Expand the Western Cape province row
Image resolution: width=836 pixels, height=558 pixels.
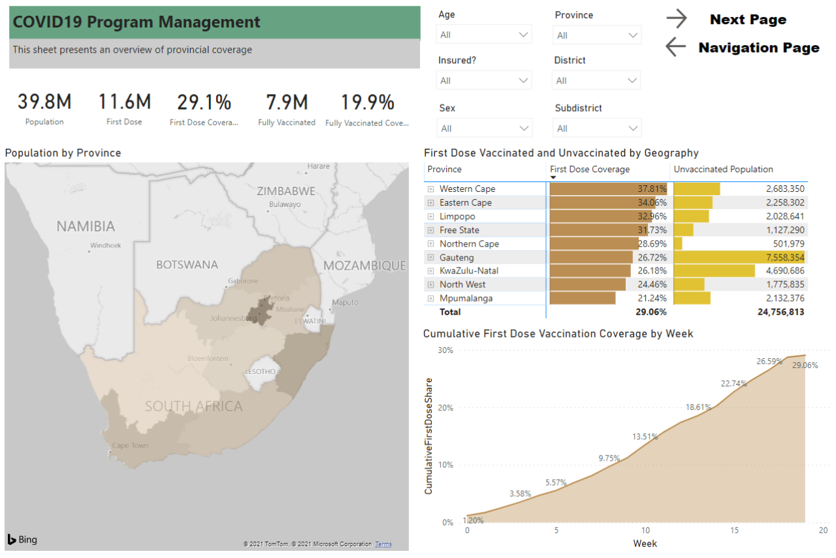(431, 189)
